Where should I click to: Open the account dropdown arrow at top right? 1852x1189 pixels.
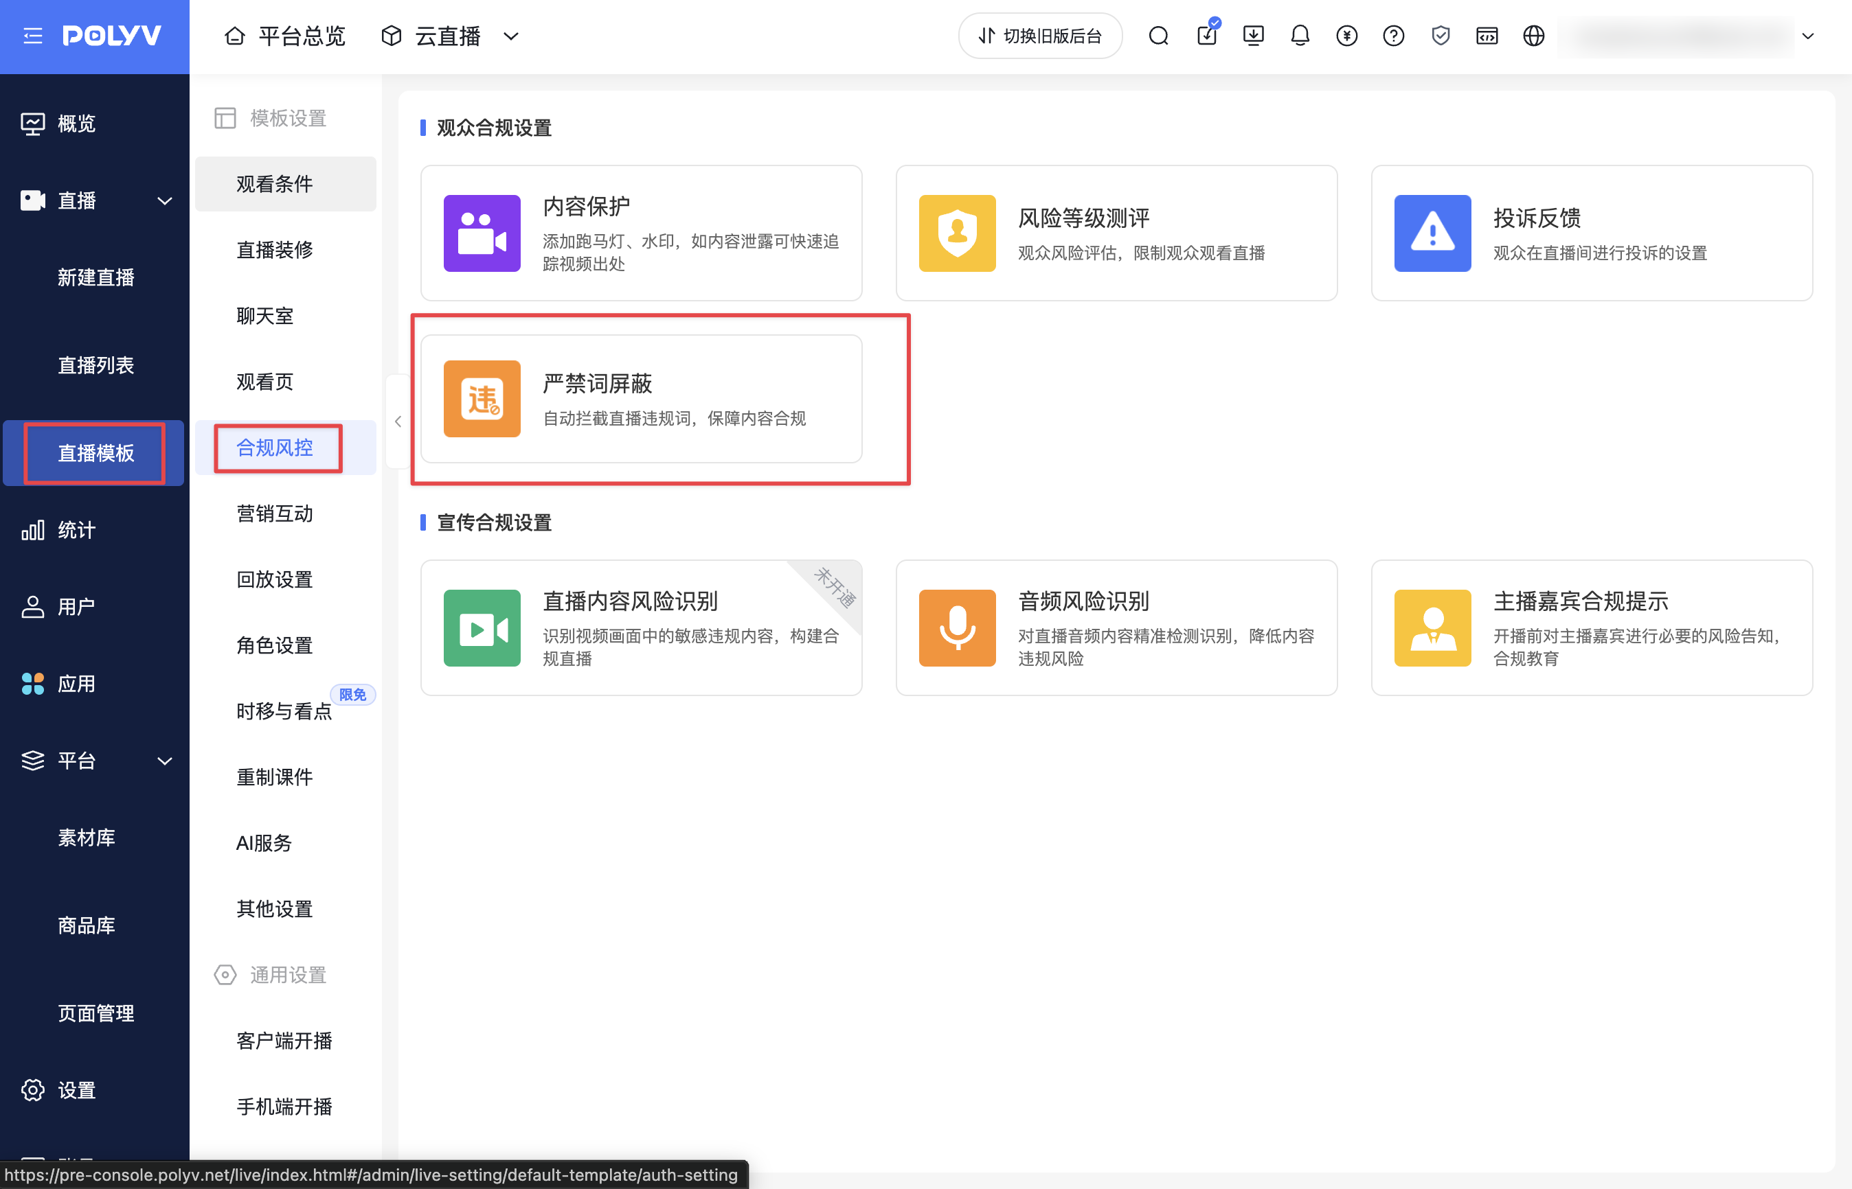(1808, 36)
